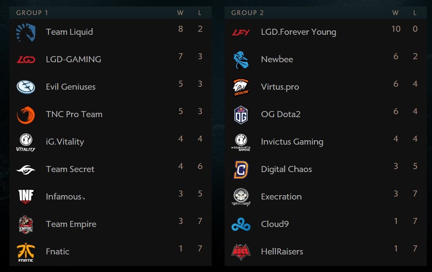Select the Virtus.pro bear logo
The width and height of the screenshot is (432, 272).
(x=241, y=88)
